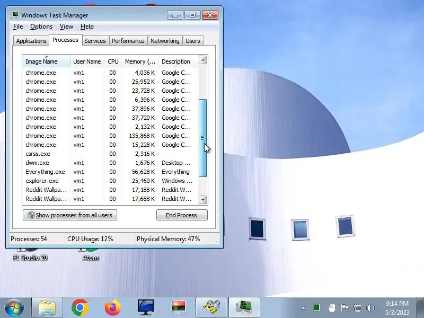The height and width of the screenshot is (318, 424).
Task: Select the Processes tab
Action: (x=65, y=40)
